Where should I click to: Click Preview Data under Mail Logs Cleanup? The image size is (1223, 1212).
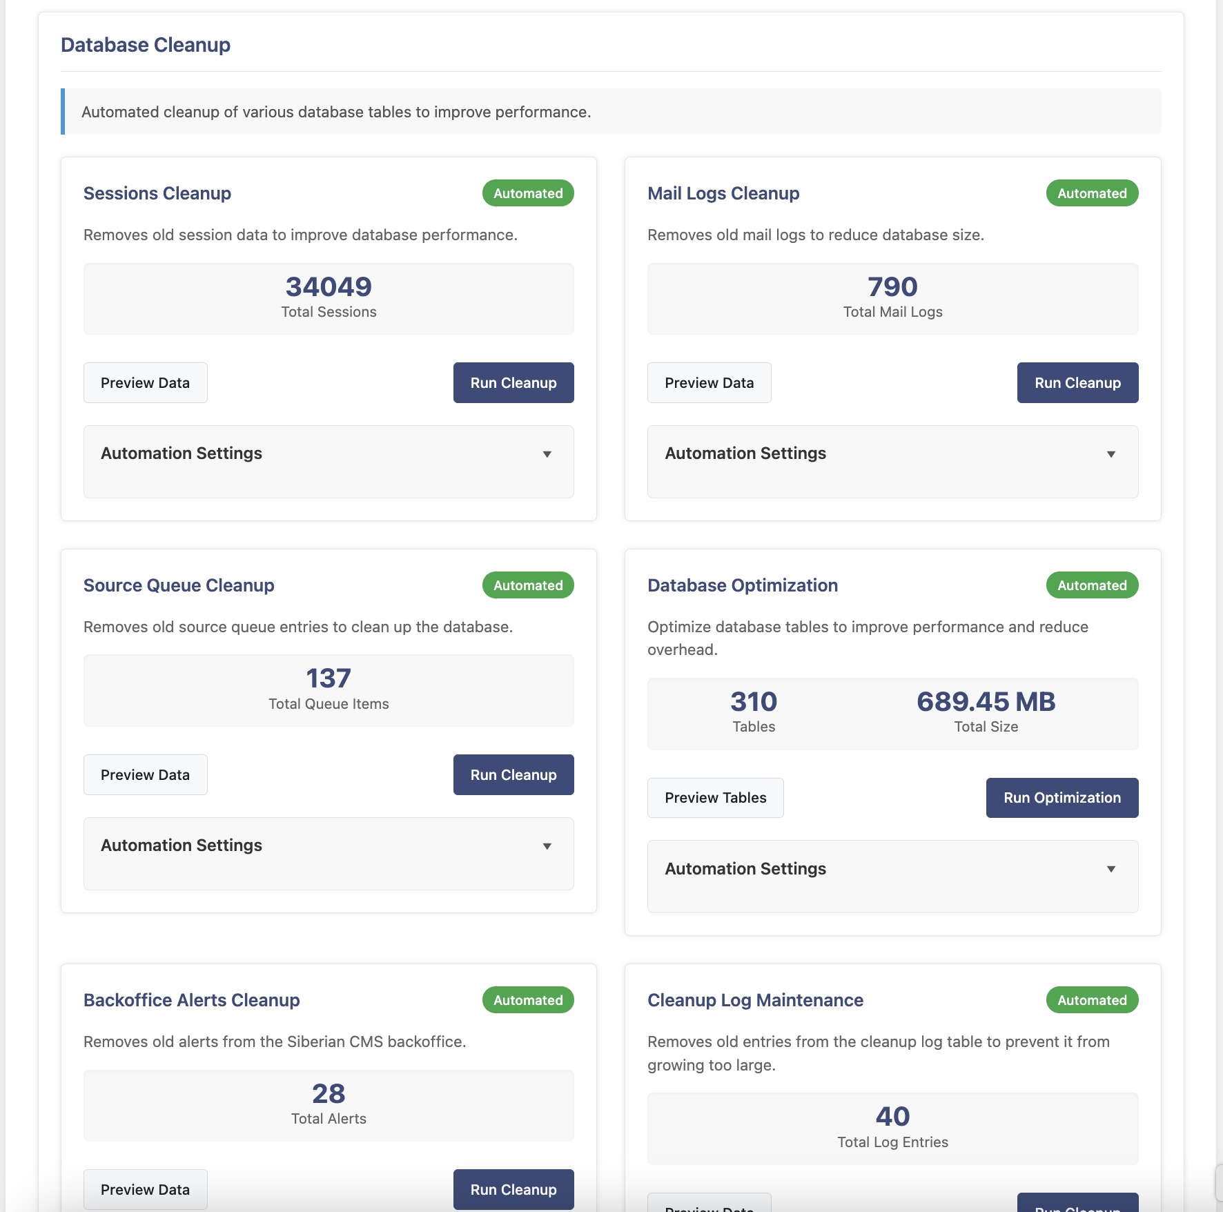pyautogui.click(x=709, y=383)
